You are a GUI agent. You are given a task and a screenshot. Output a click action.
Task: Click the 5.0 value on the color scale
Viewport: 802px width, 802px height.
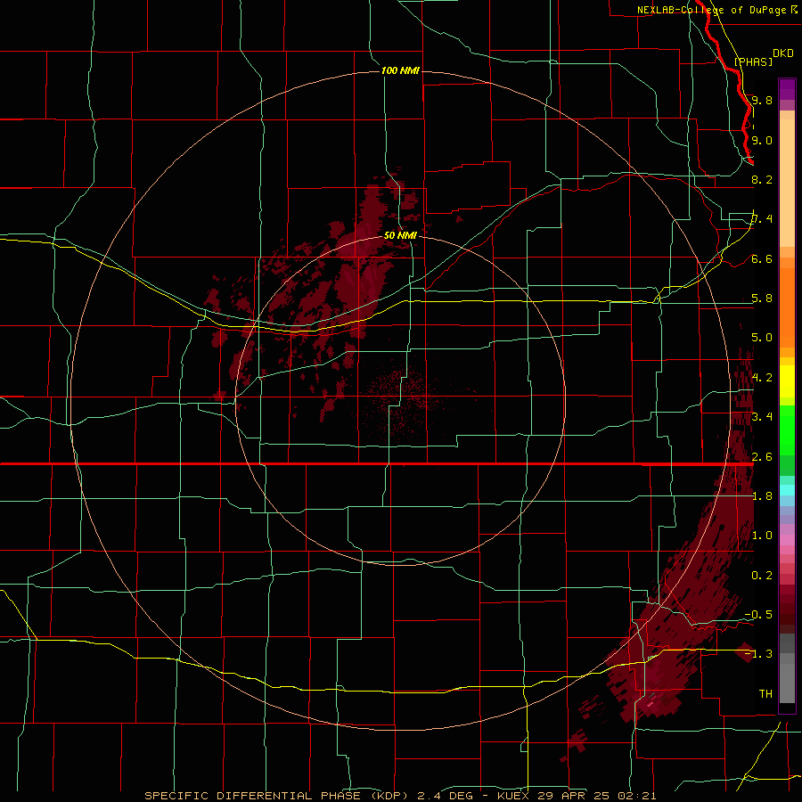(x=762, y=338)
